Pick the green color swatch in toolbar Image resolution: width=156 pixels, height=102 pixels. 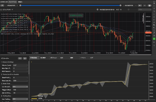(154, 39)
